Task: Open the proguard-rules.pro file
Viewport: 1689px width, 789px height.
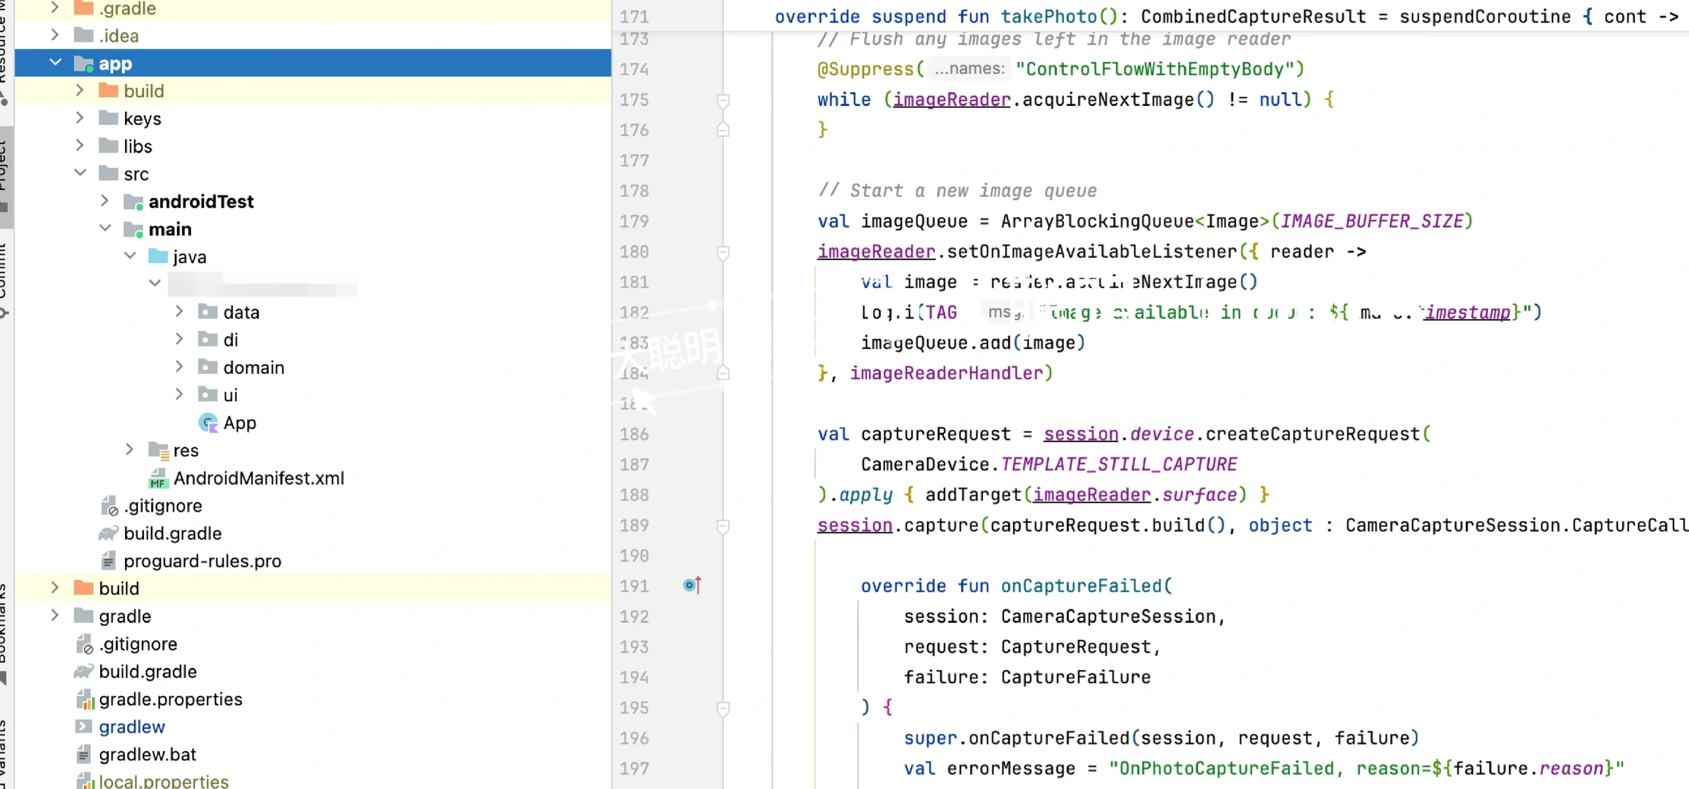Action: [x=202, y=561]
